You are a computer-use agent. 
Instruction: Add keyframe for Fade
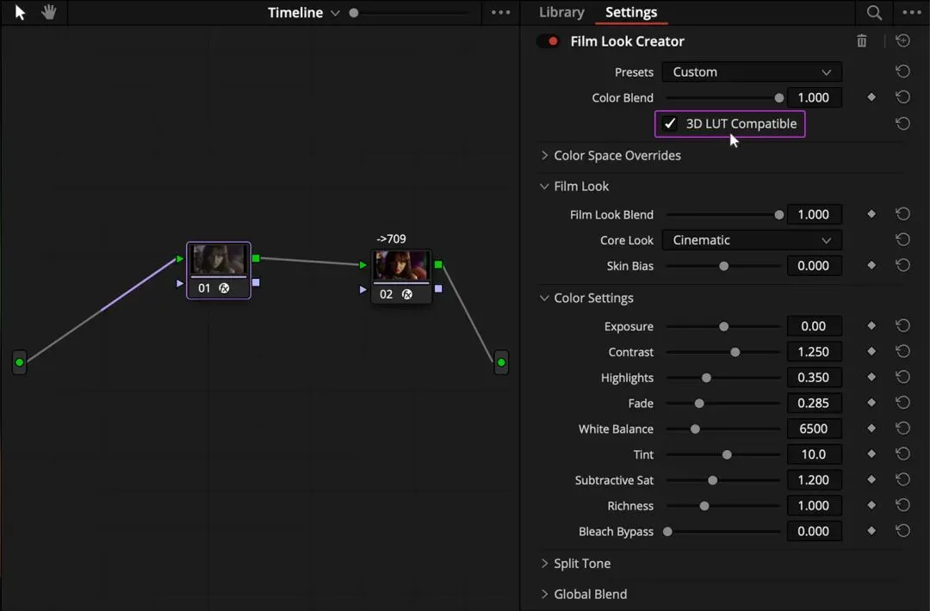coord(871,403)
